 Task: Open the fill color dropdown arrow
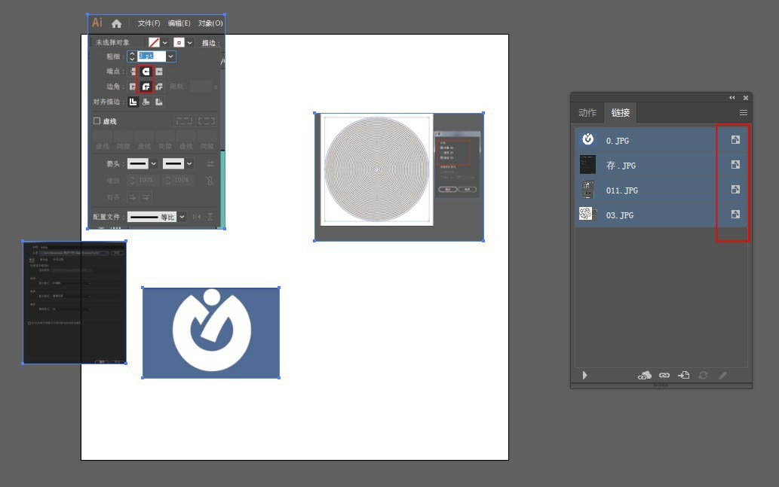tap(165, 43)
